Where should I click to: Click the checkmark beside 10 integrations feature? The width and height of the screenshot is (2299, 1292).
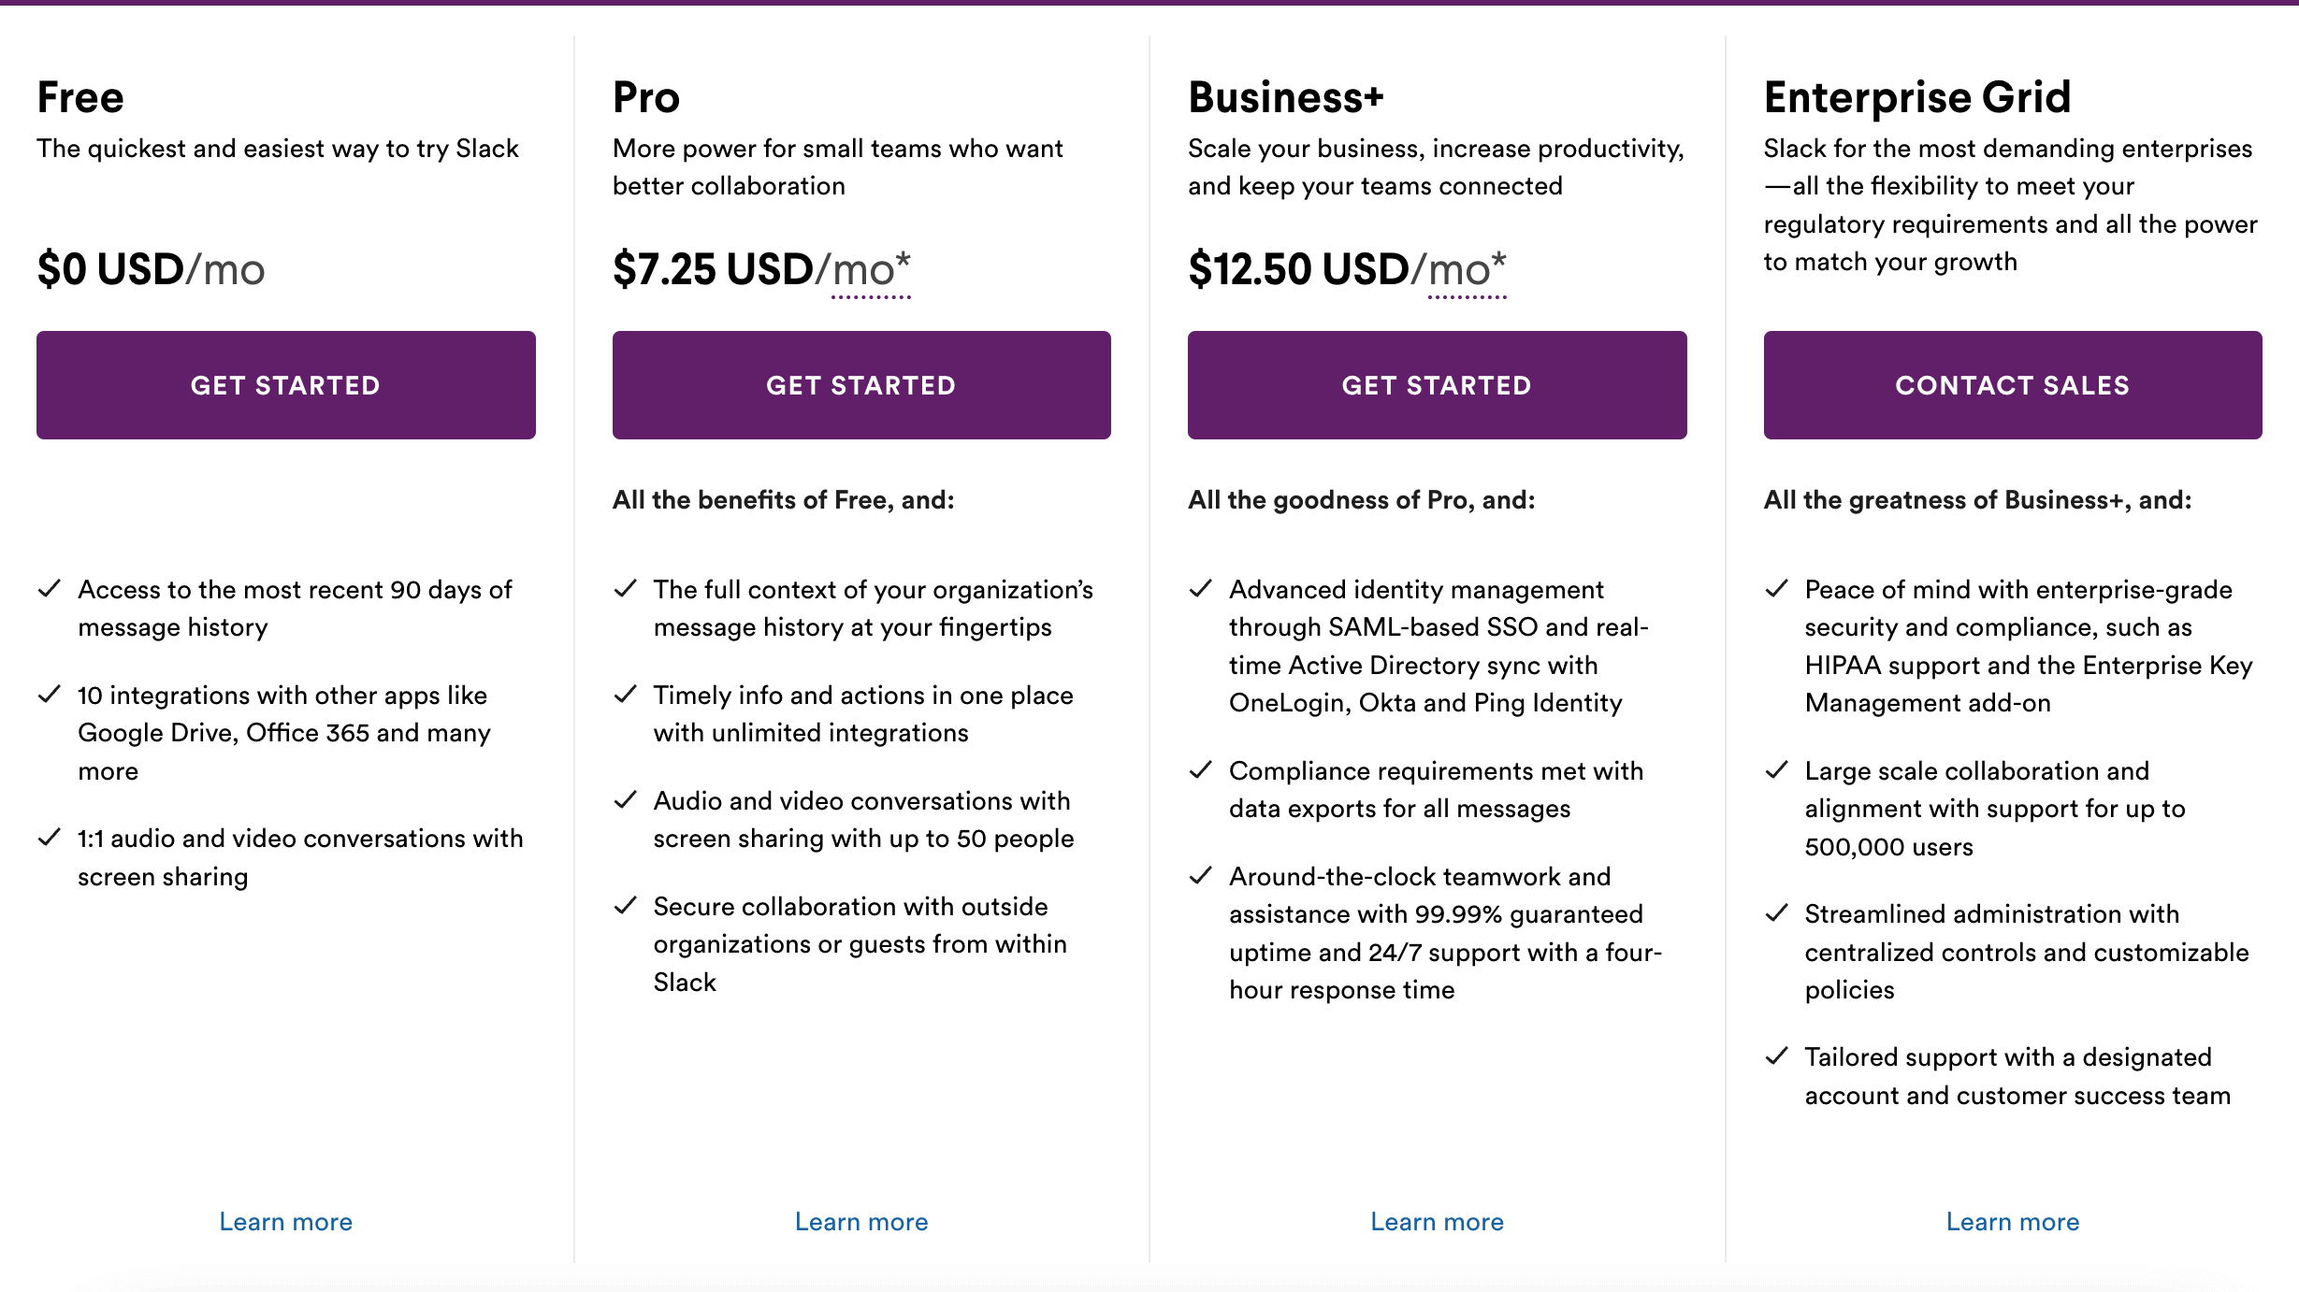pos(49,695)
